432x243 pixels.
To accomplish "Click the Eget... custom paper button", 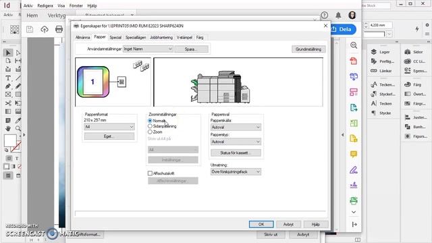I will (x=109, y=136).
